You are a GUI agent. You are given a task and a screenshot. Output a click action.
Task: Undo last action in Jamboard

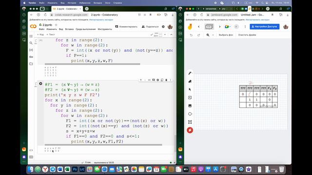[191, 35]
